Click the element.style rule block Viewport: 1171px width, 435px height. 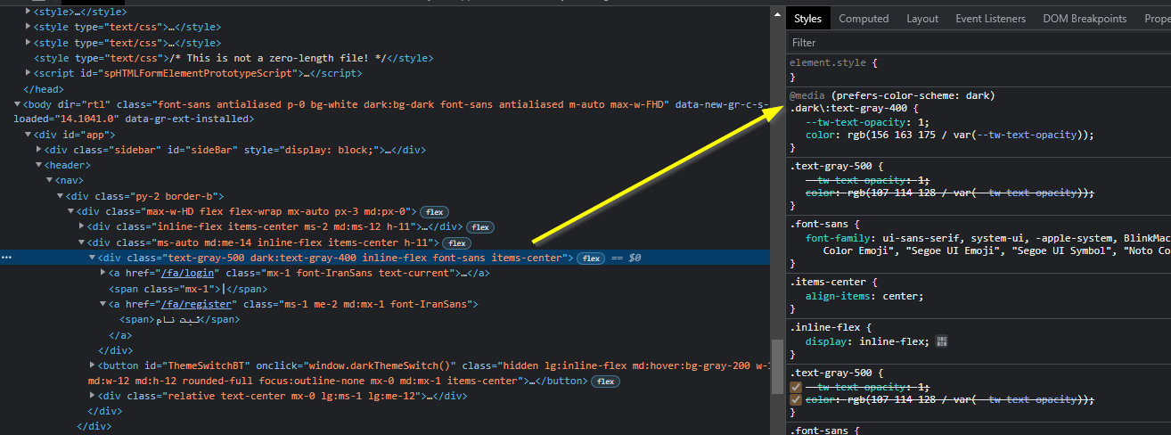(979, 70)
